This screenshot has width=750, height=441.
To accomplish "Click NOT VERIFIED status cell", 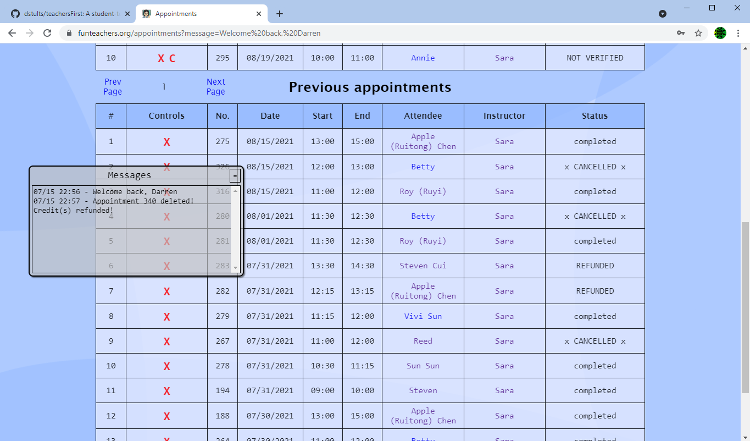I will click(x=595, y=58).
